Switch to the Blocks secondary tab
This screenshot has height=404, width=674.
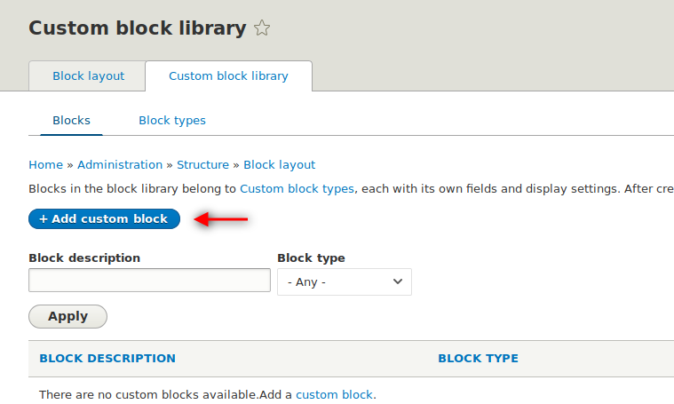click(x=71, y=121)
